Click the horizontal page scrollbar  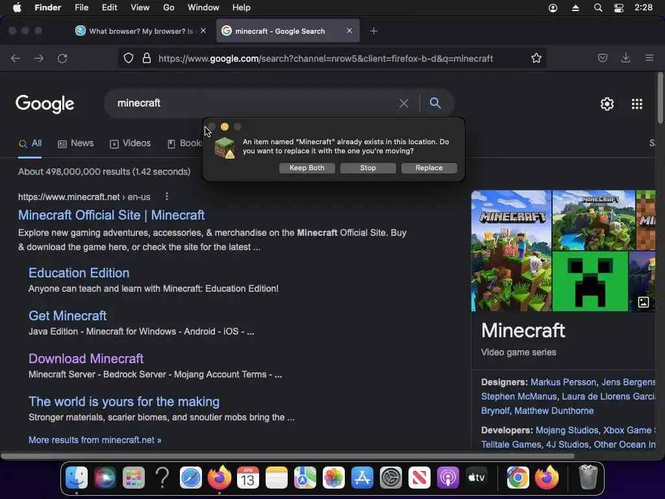tap(288, 456)
